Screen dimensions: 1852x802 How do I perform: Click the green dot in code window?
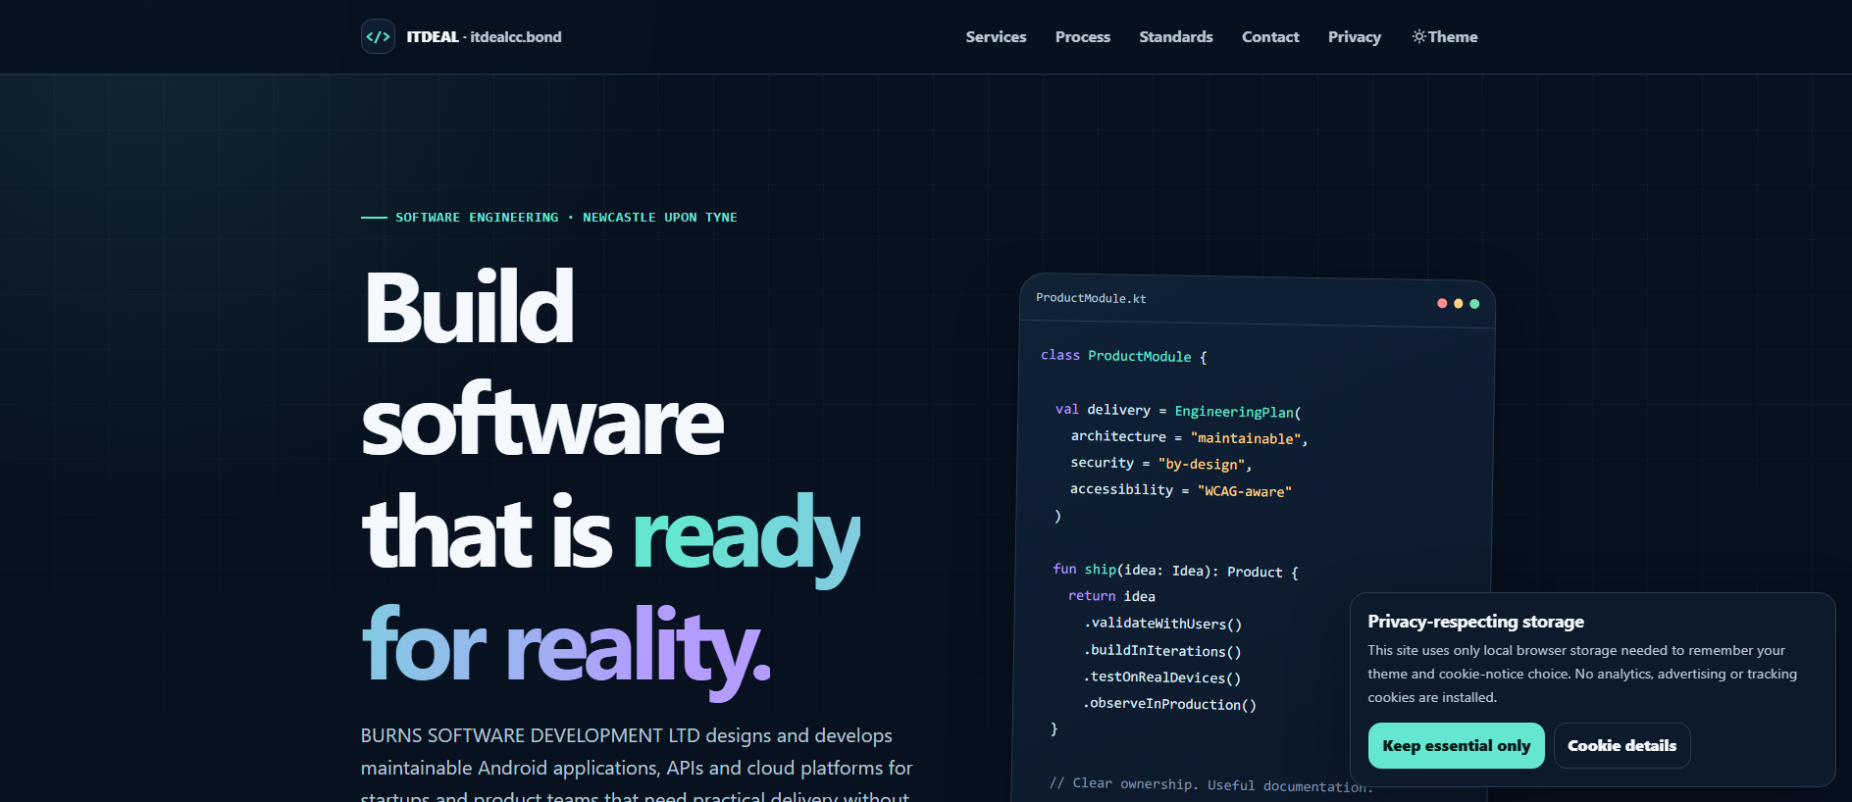coord(1474,303)
